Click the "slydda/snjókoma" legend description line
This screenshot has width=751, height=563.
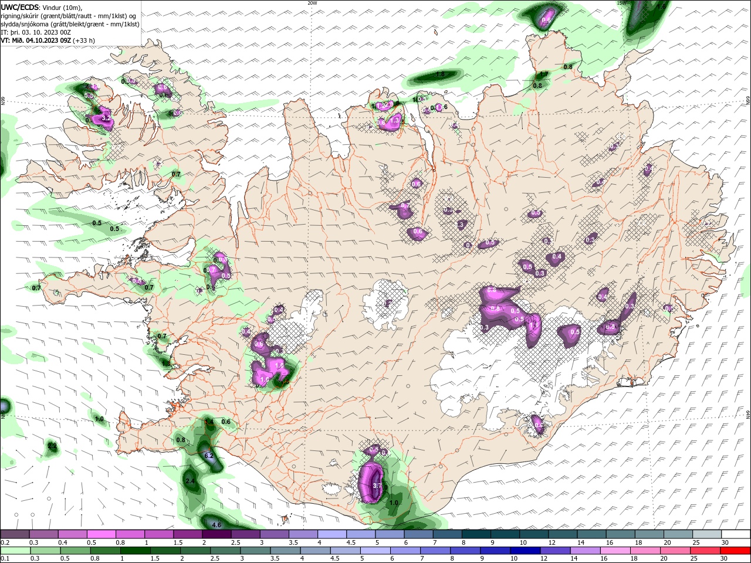click(70, 24)
